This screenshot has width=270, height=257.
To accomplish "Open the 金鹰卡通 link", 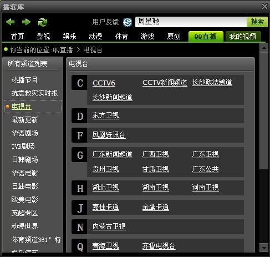I will pyautogui.click(x=156, y=207).
